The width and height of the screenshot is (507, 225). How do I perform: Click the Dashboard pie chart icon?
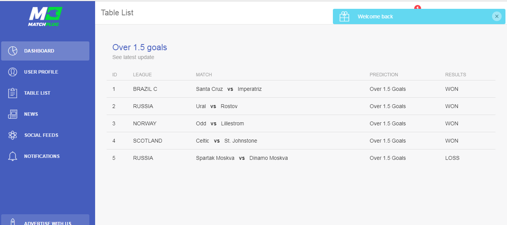coord(13,51)
